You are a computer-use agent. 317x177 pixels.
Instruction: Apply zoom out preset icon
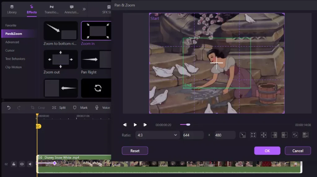(264, 135)
